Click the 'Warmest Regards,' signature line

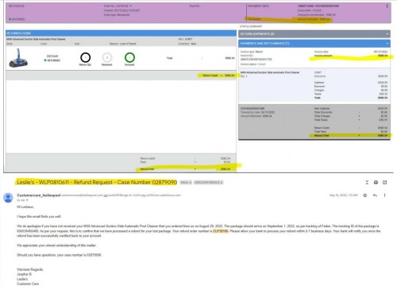point(30,269)
